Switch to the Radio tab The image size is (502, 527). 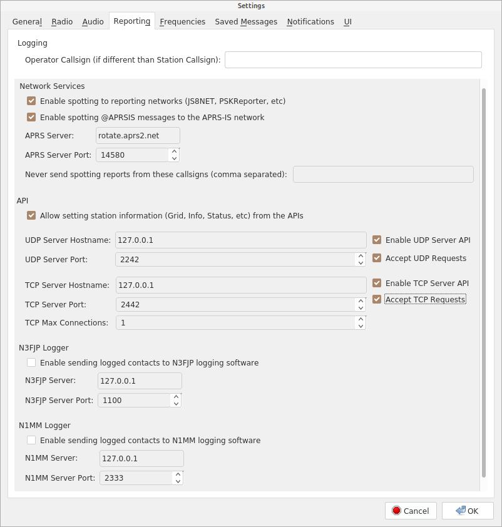click(62, 22)
